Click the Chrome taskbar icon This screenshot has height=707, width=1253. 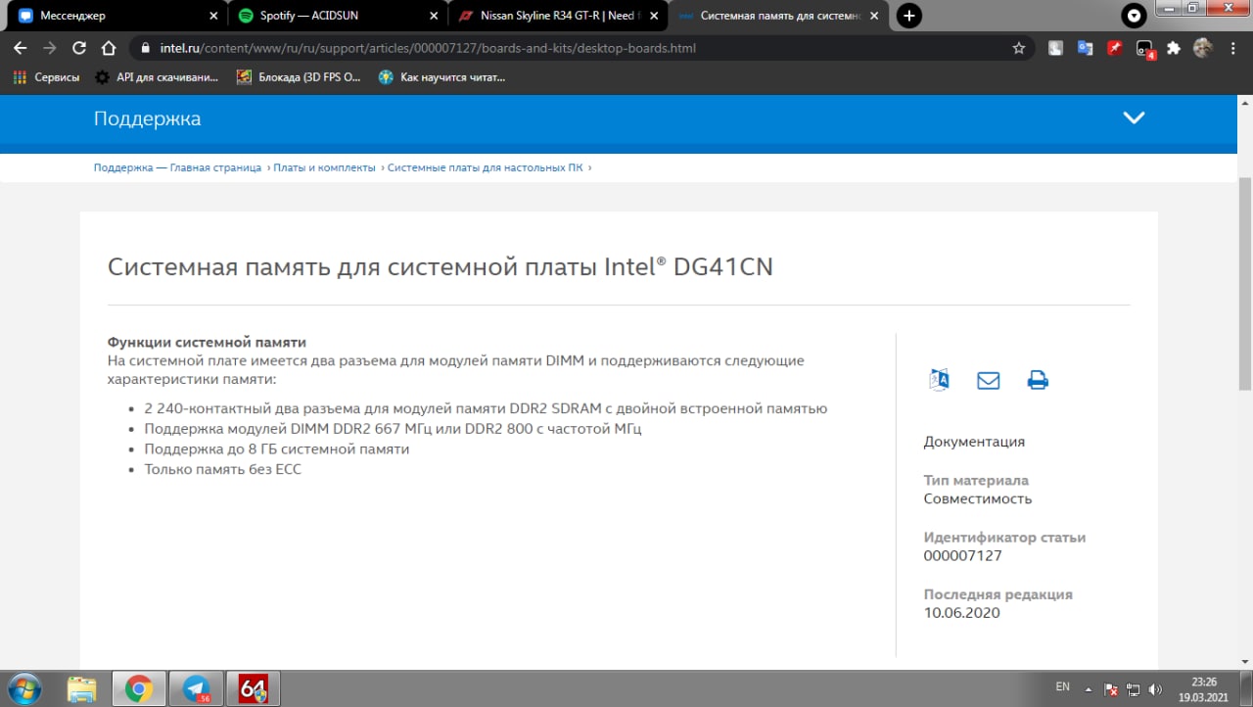[139, 689]
